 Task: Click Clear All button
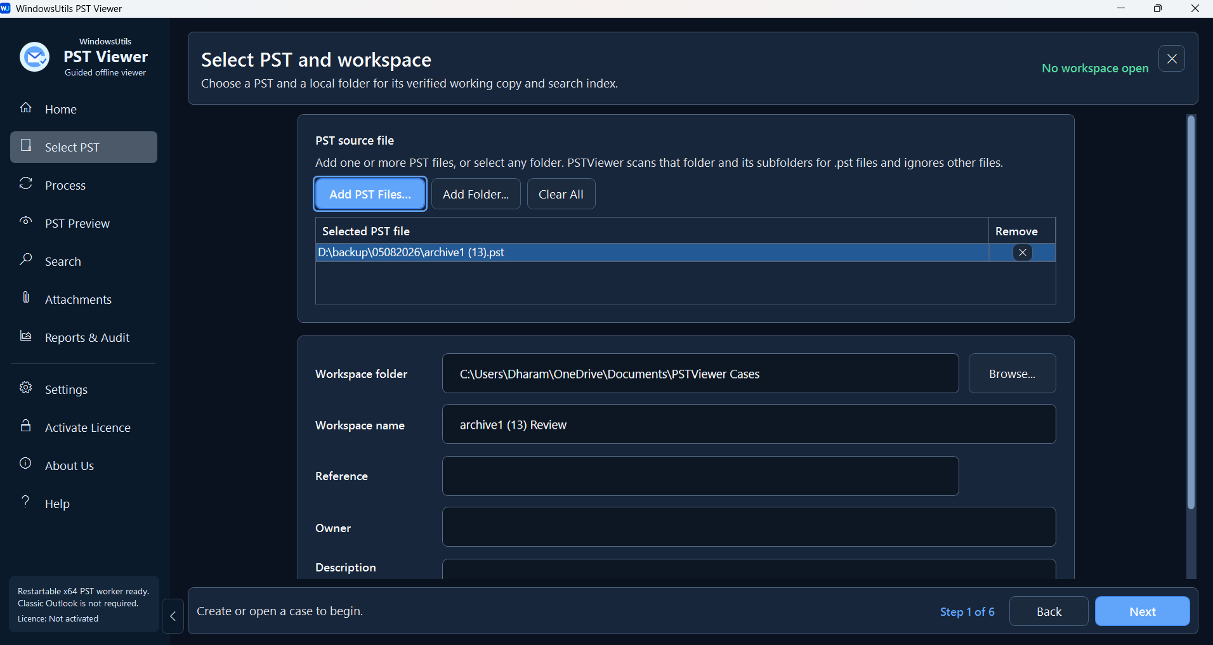point(561,194)
